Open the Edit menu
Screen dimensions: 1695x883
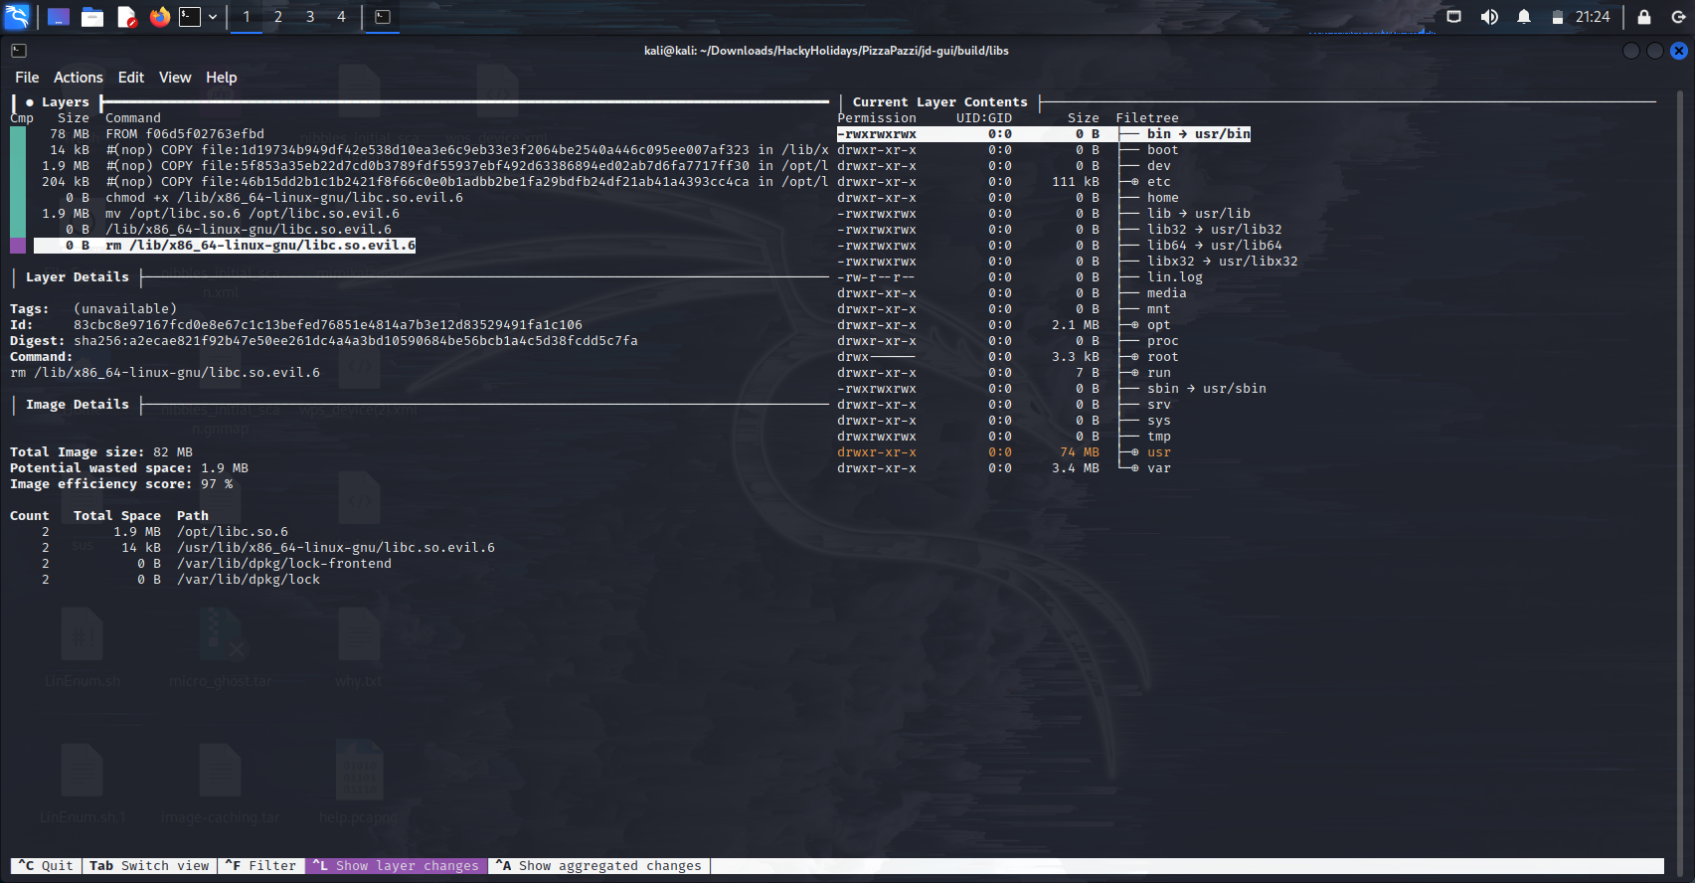pyautogui.click(x=131, y=78)
